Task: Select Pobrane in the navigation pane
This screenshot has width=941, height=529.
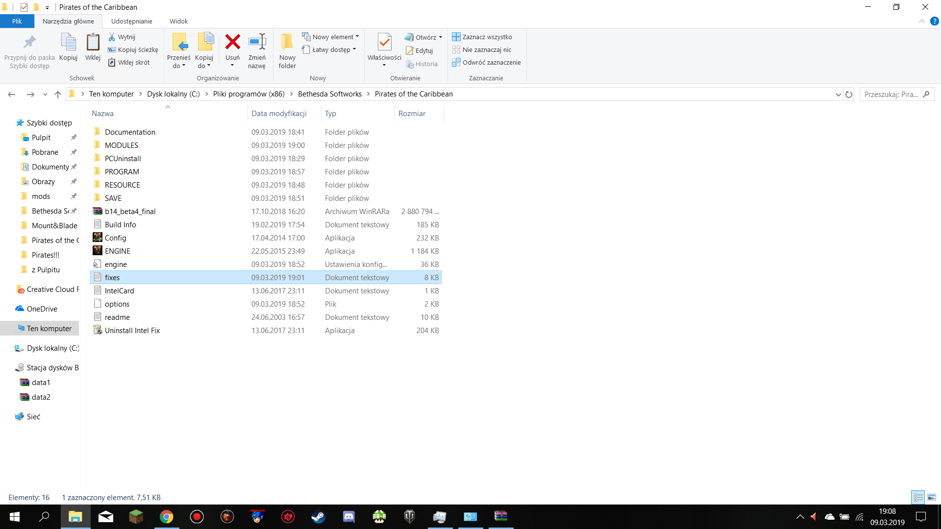Action: [45, 152]
